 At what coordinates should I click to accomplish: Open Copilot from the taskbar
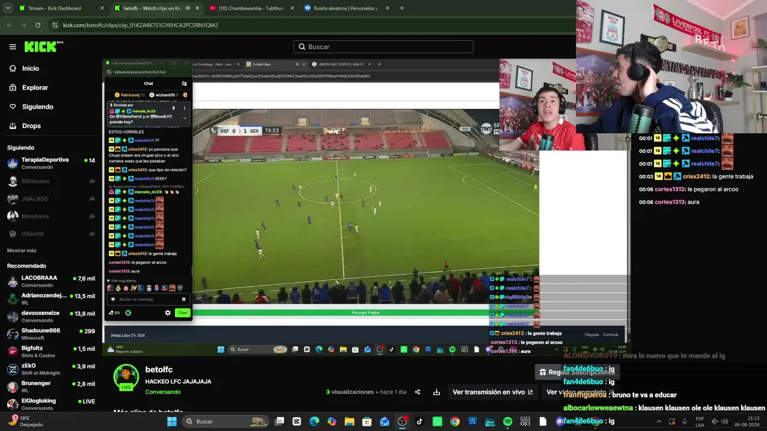(332, 421)
